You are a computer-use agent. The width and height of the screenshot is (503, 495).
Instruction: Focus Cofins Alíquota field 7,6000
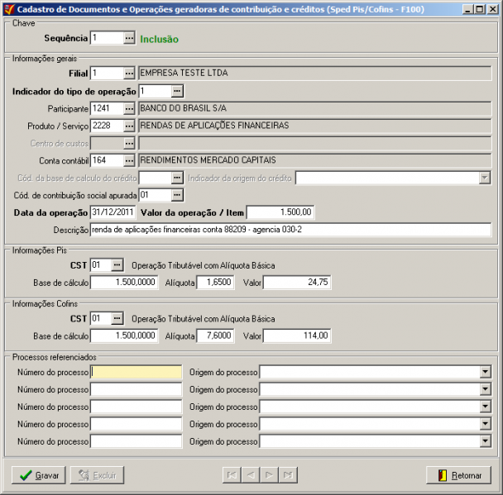point(215,336)
